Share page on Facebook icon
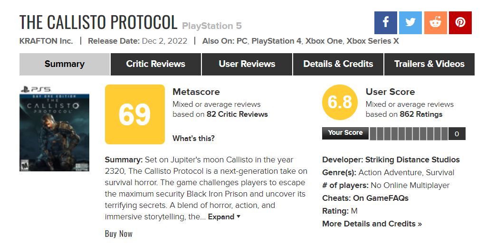 coord(386,22)
